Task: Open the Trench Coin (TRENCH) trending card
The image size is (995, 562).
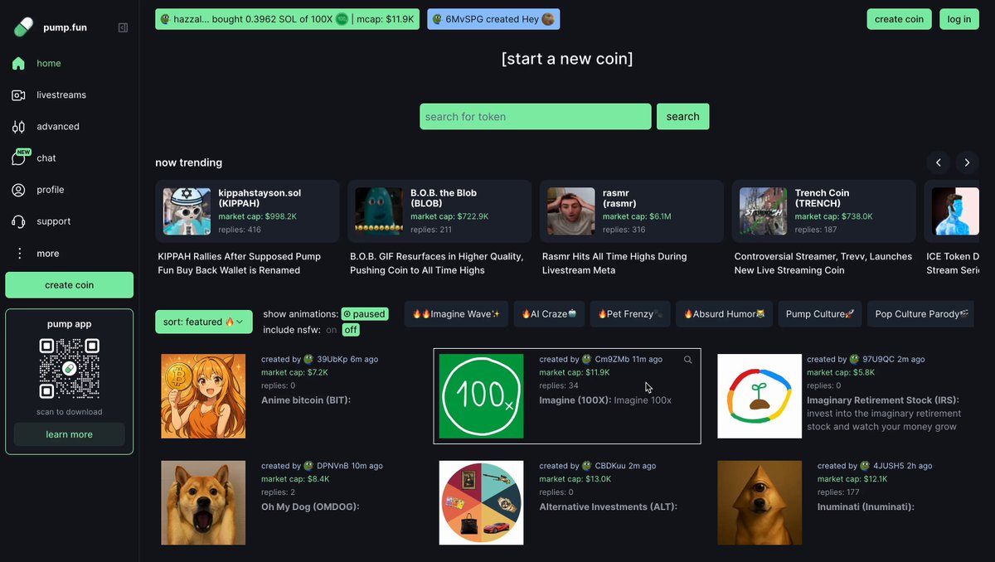Action: tap(824, 211)
